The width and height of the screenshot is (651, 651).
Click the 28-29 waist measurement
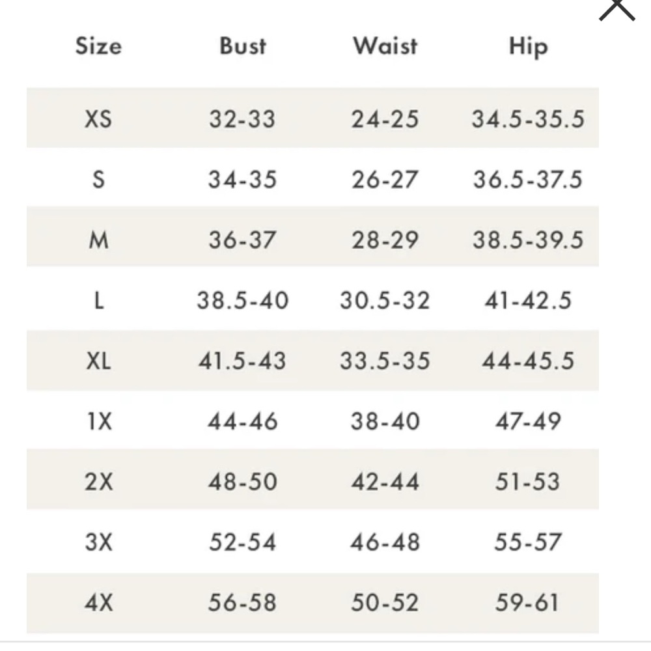click(x=385, y=240)
